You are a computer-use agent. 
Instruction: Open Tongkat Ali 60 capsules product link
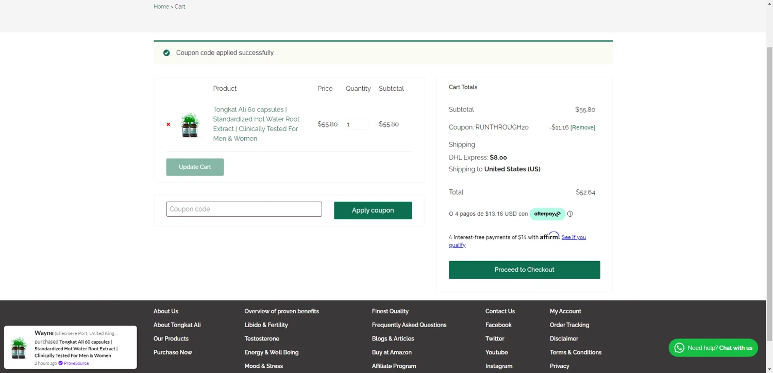[256, 124]
